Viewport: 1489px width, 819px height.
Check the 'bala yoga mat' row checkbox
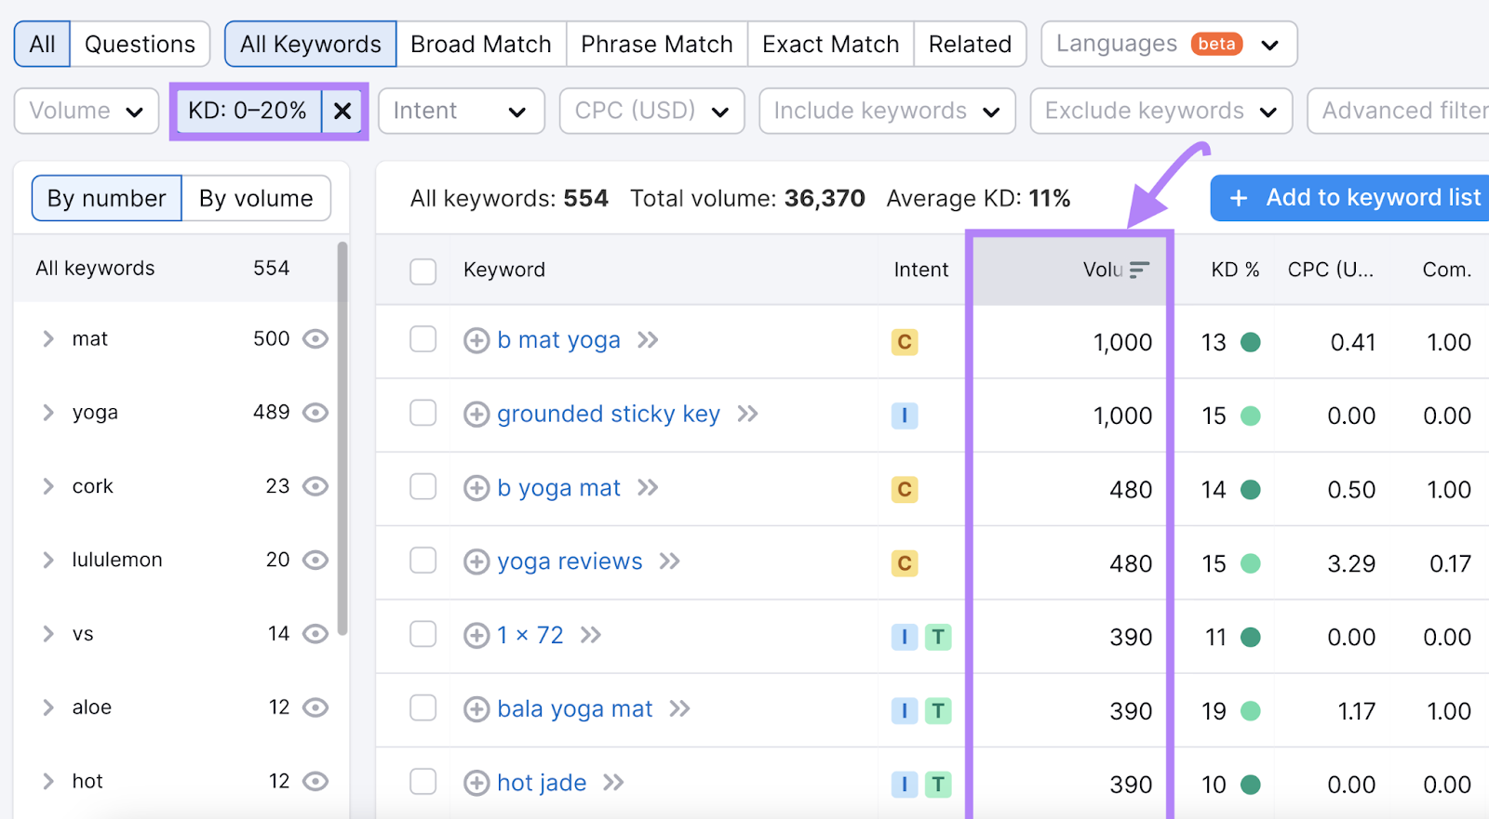(x=423, y=708)
